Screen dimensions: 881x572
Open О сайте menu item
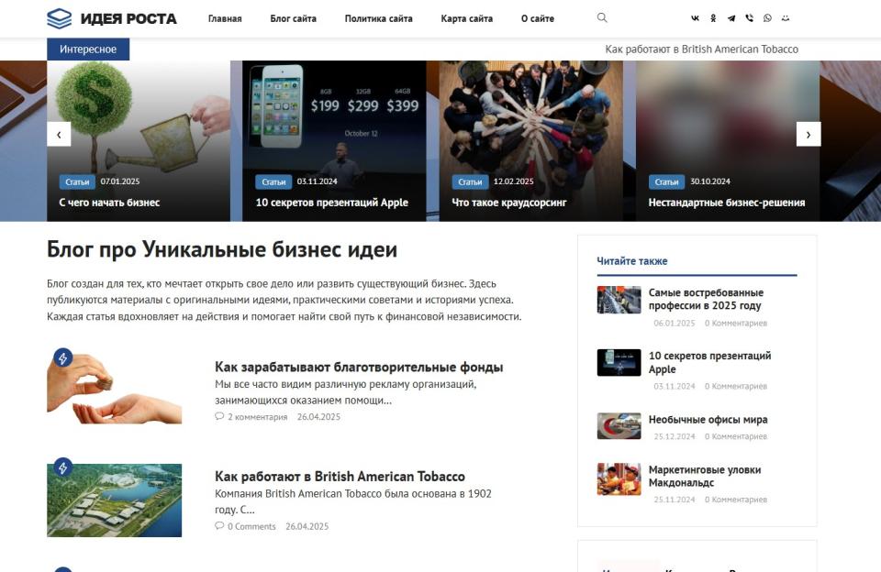coord(538,18)
